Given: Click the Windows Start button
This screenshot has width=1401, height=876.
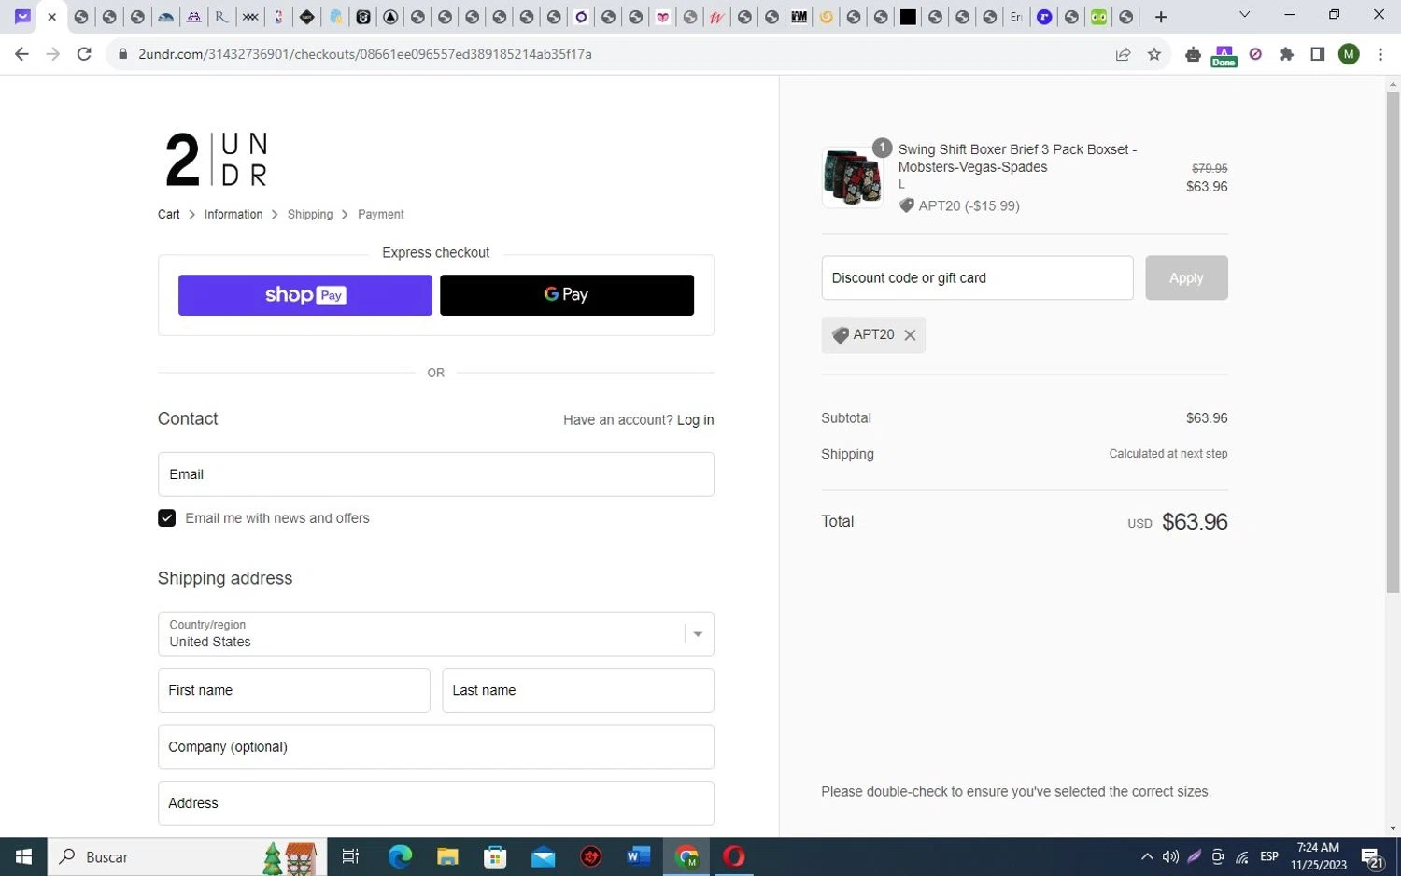Looking at the screenshot, I should 23,855.
